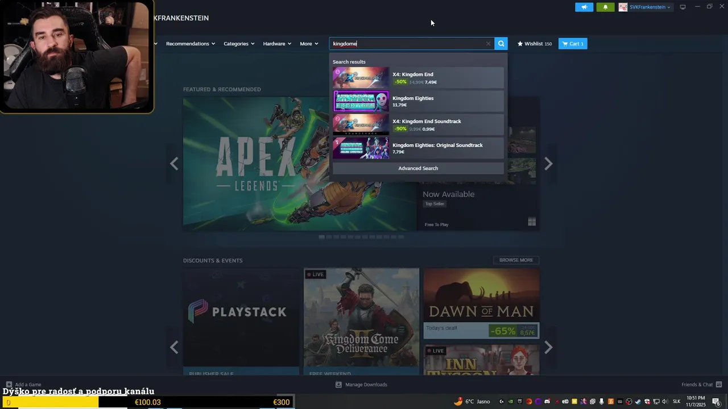The image size is (728, 409).
Task: Switch the SLK input language indicator
Action: [677, 402]
